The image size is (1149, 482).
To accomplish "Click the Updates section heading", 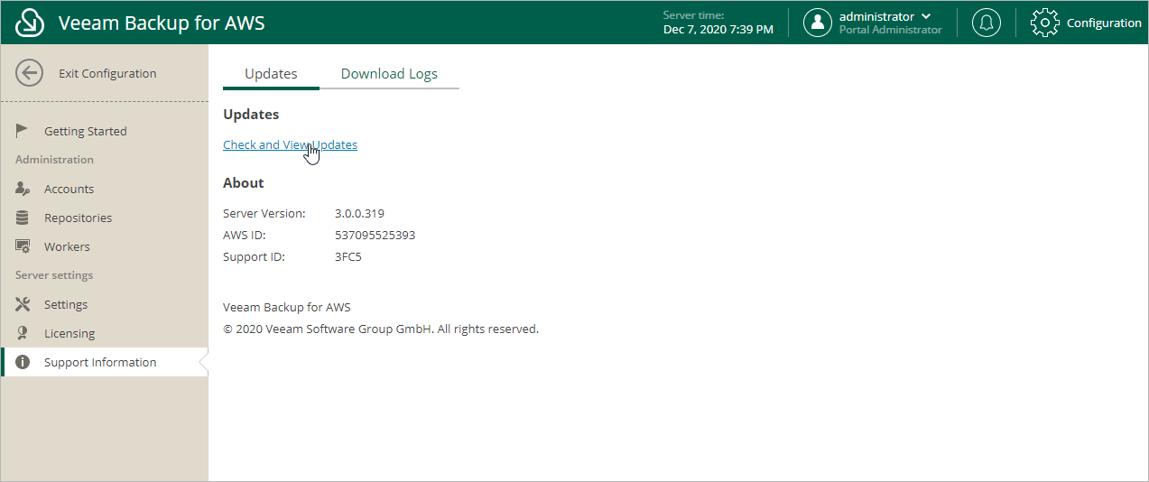I will (251, 115).
